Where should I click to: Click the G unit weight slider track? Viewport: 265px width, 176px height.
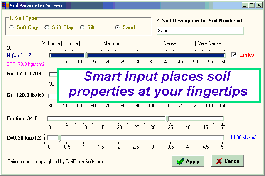click(53, 74)
